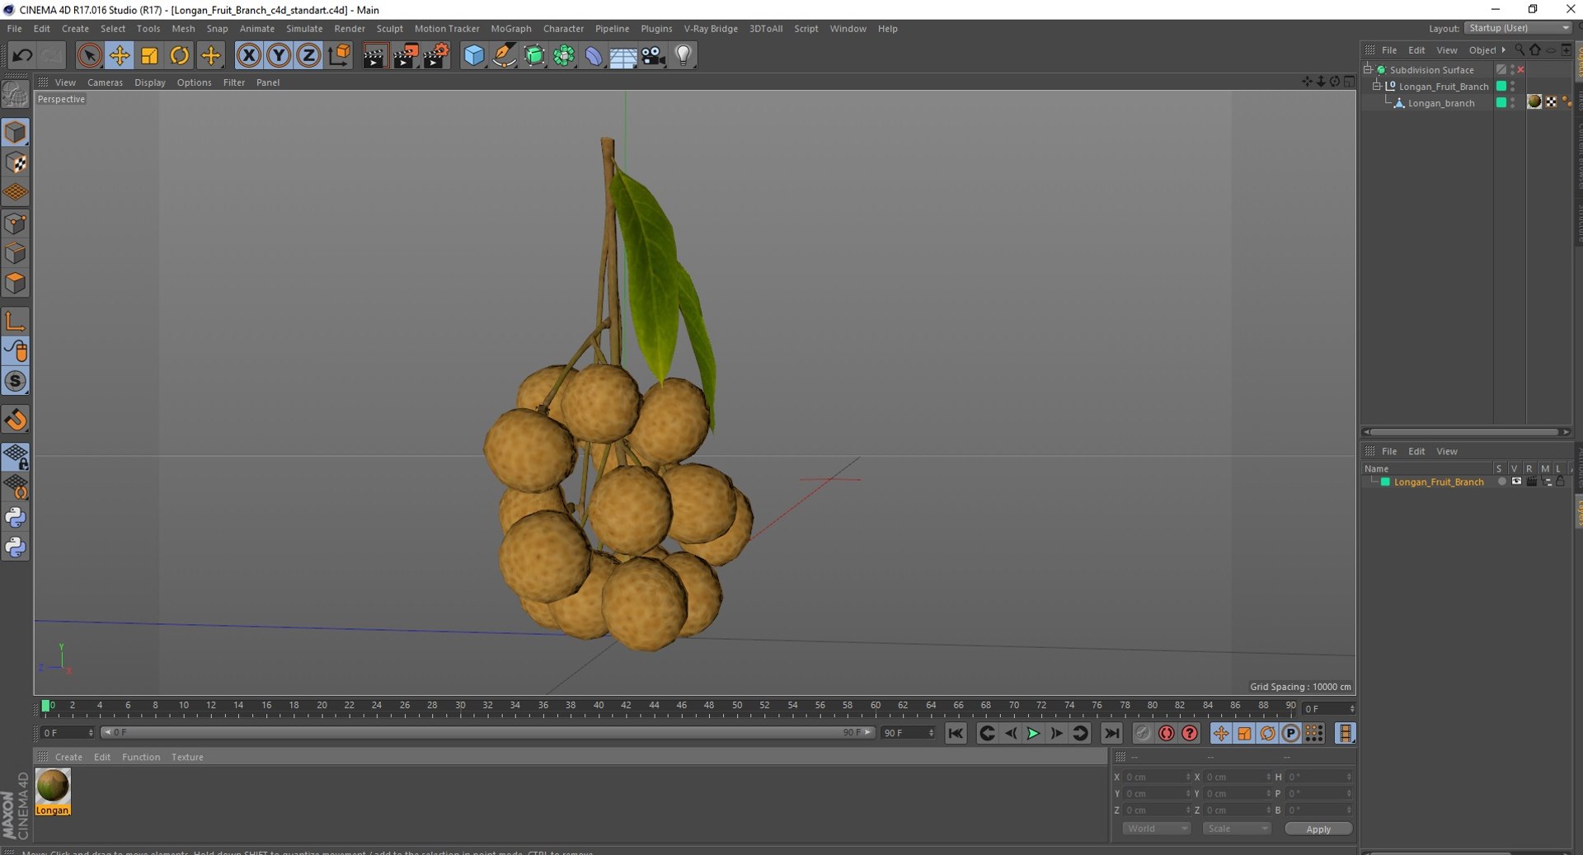This screenshot has height=855, width=1583.
Task: Open the Render menu
Action: [x=350, y=28]
